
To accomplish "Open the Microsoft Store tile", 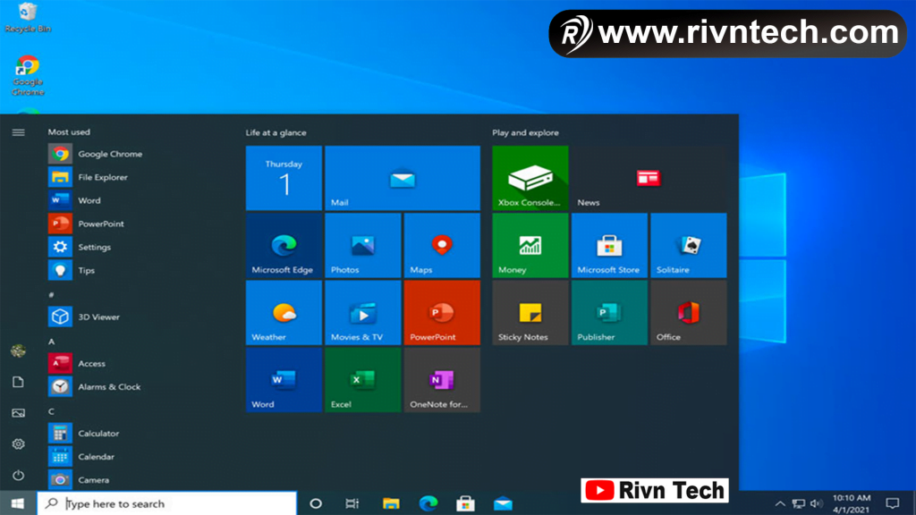I will [x=609, y=245].
